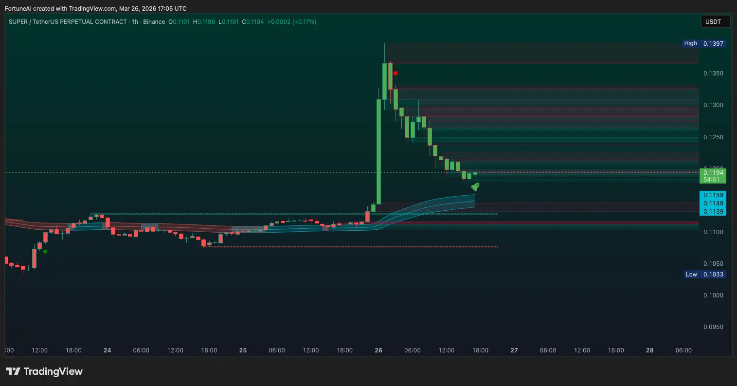737x386 pixels.
Task: Open the USDT currency selector
Action: click(x=715, y=21)
